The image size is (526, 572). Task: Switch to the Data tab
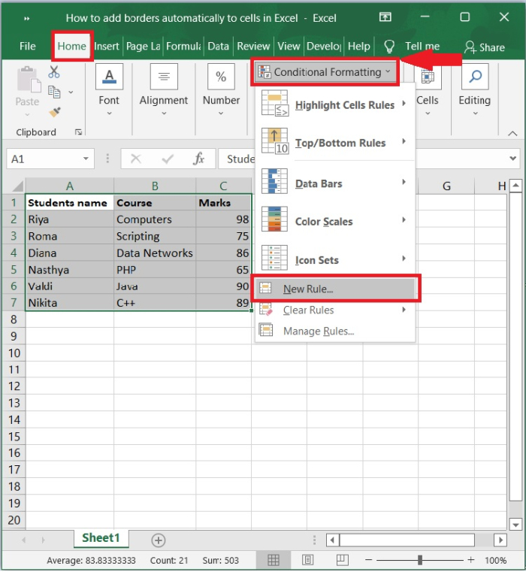[x=218, y=47]
